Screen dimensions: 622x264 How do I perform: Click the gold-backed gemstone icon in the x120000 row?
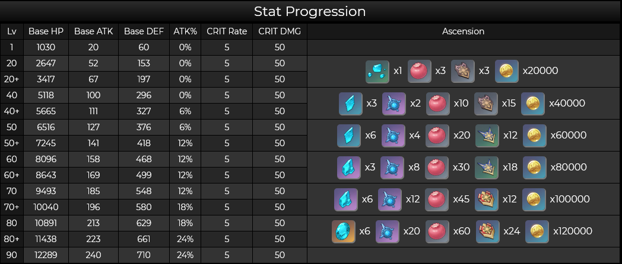344,231
